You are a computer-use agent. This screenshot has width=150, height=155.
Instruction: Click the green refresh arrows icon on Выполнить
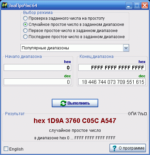click(63, 103)
